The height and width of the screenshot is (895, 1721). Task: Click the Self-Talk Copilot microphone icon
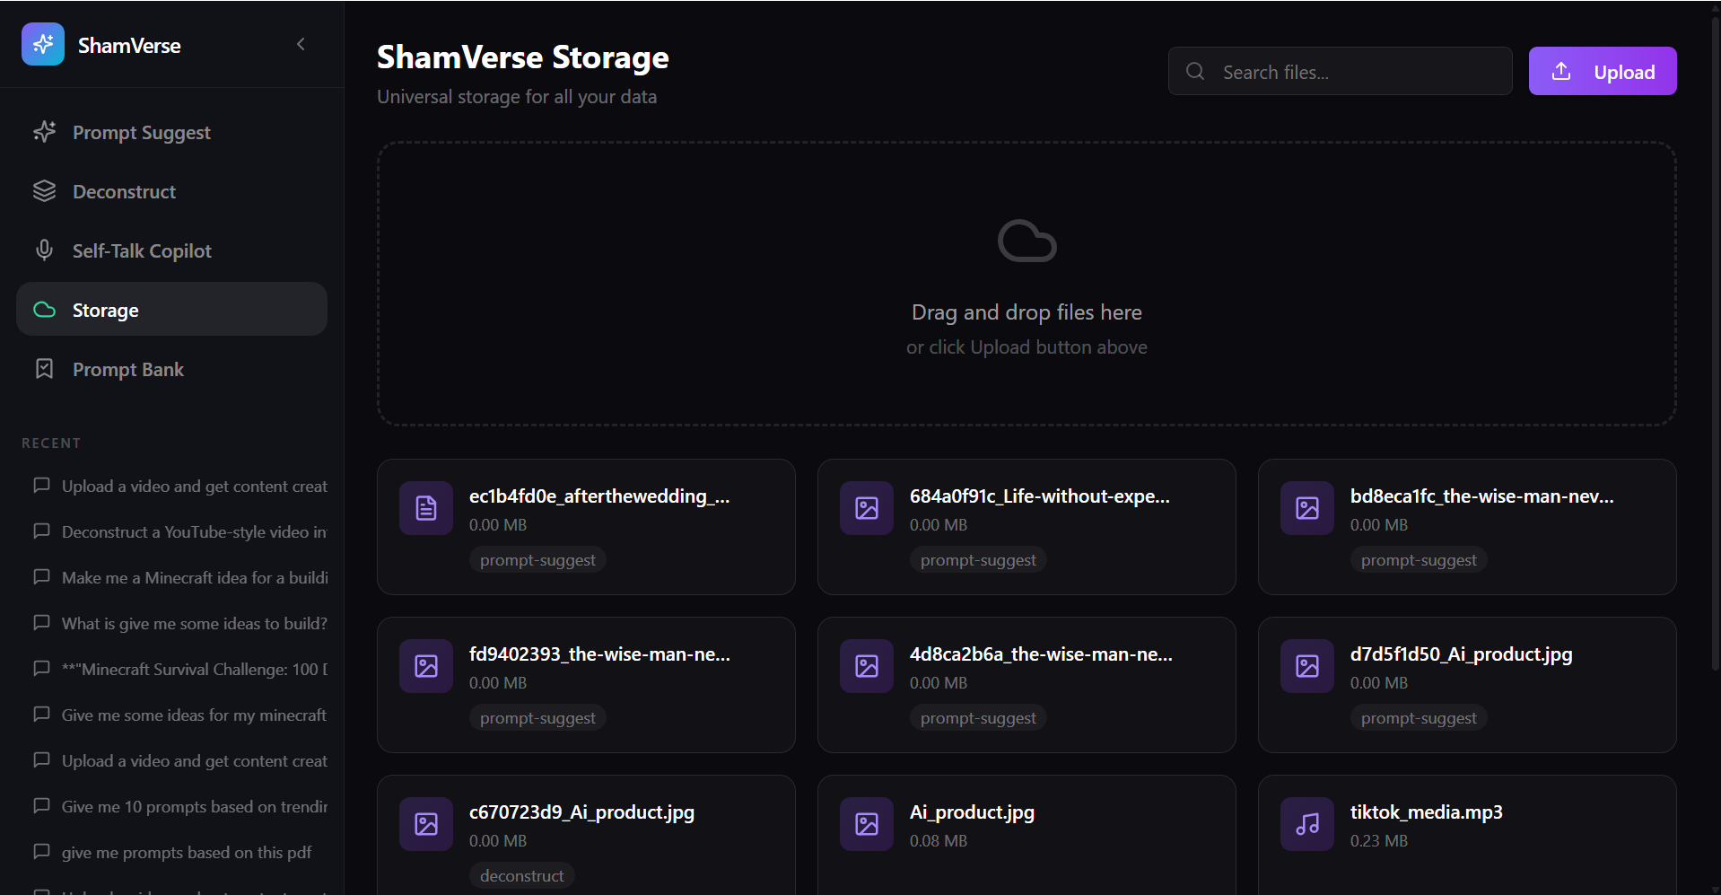pos(45,250)
